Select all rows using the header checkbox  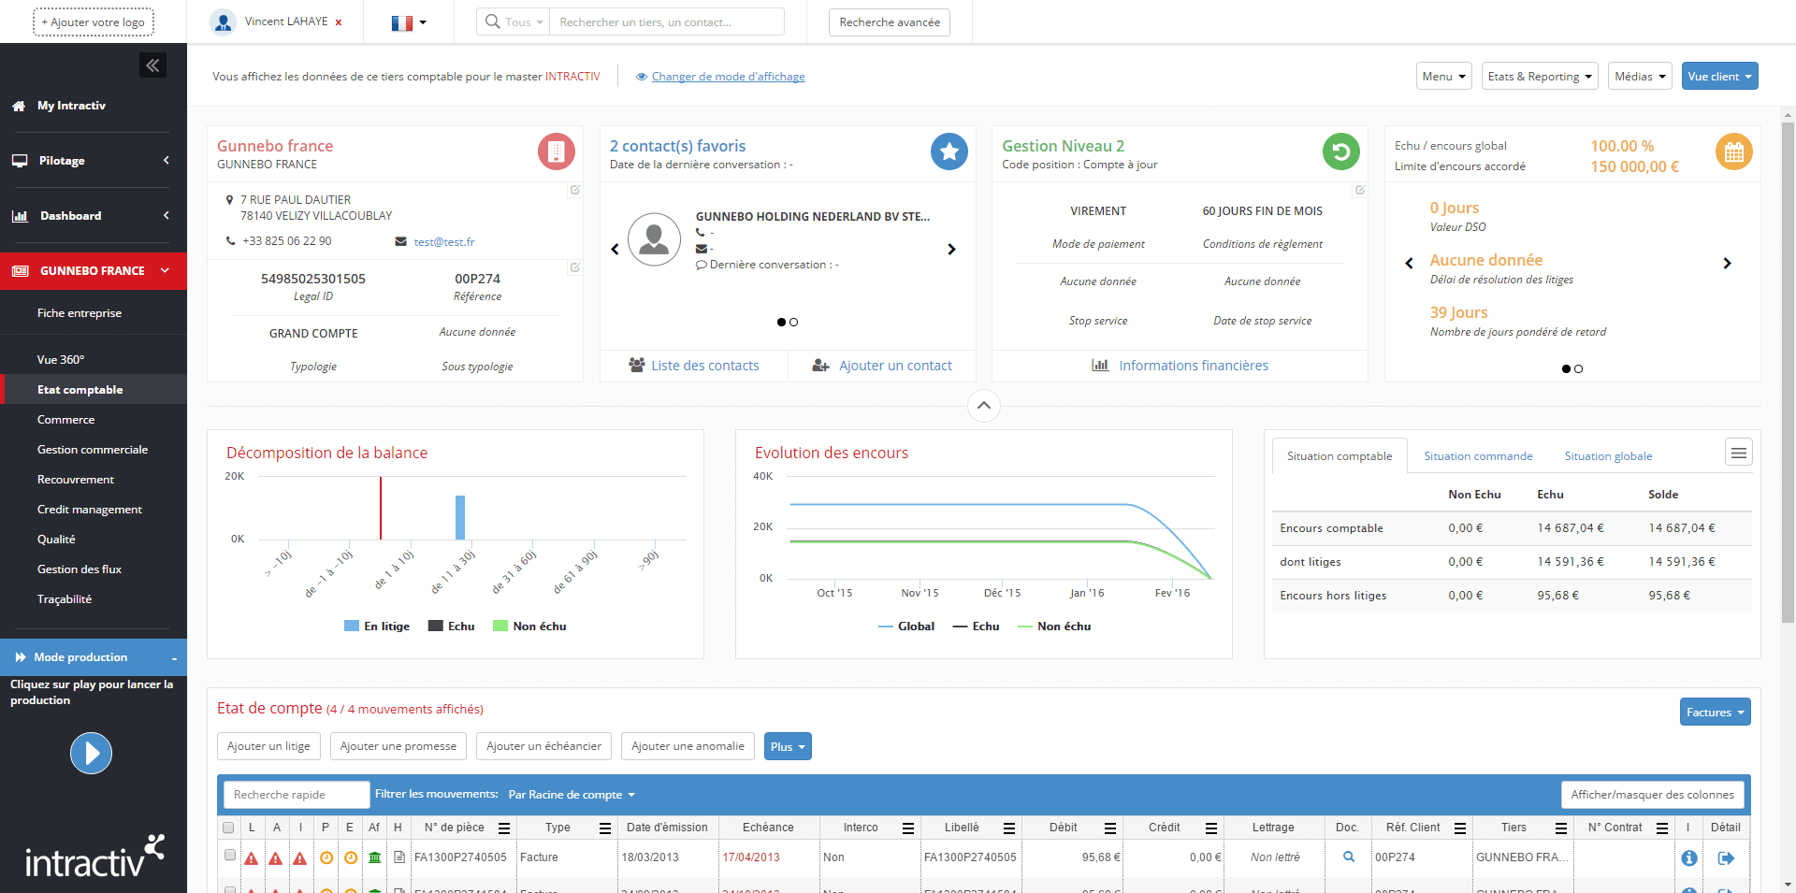click(228, 828)
